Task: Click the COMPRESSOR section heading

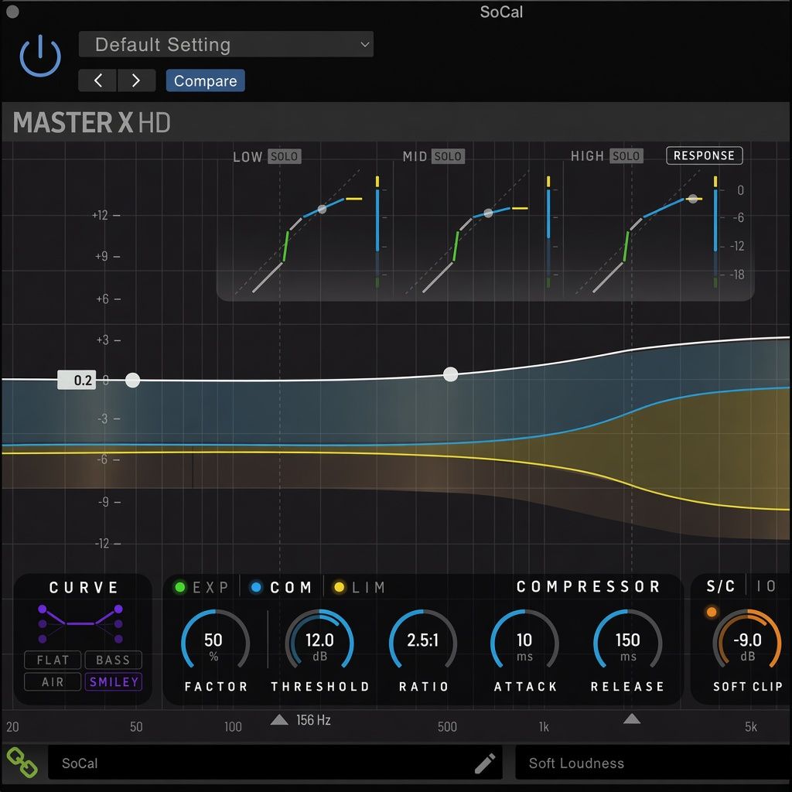Action: click(589, 586)
